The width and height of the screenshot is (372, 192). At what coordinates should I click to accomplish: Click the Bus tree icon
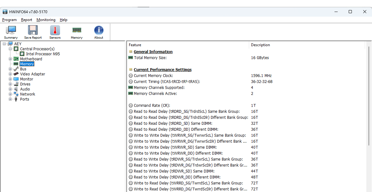coord(16,69)
